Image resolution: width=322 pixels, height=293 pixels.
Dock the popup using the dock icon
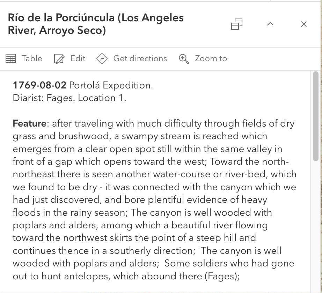coord(237,24)
